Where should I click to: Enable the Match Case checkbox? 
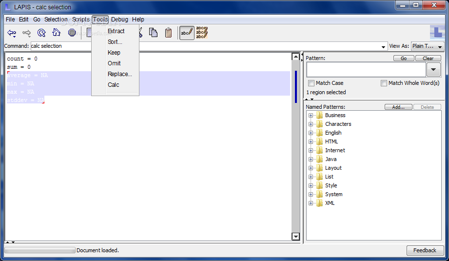click(x=311, y=83)
